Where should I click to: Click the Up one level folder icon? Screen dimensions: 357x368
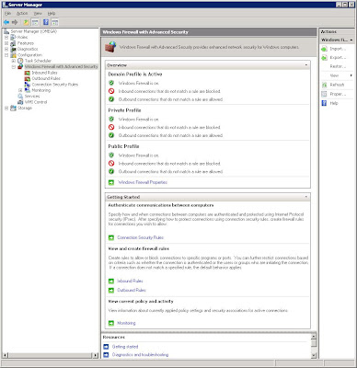point(27,22)
